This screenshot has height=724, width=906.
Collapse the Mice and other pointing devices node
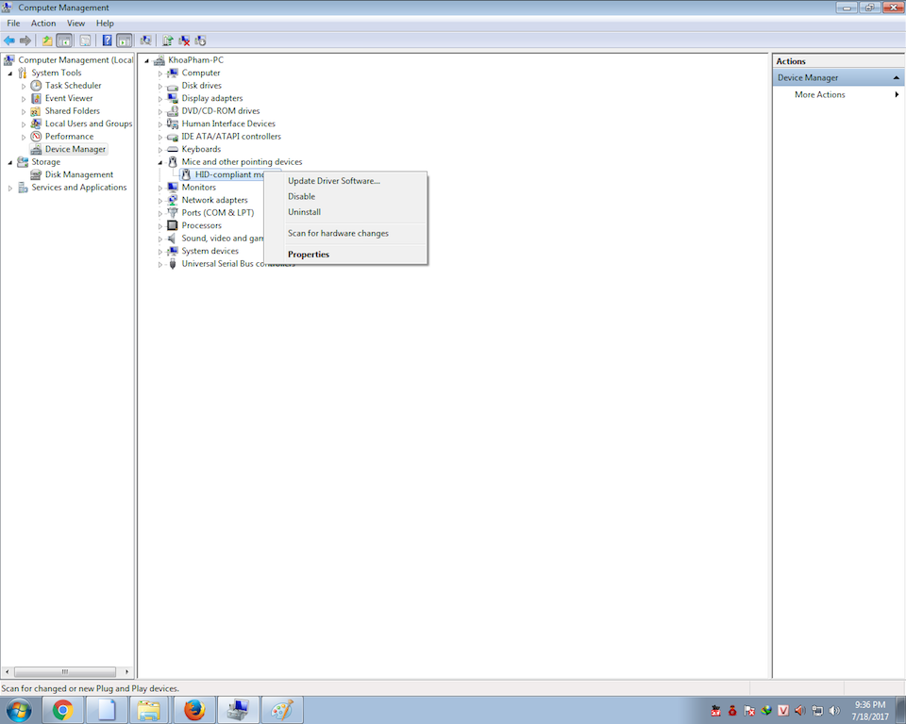160,162
